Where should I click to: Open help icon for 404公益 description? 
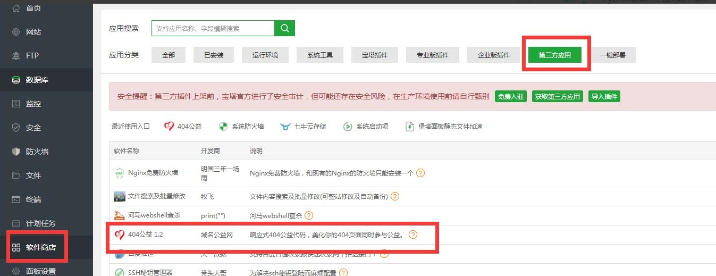click(x=413, y=235)
